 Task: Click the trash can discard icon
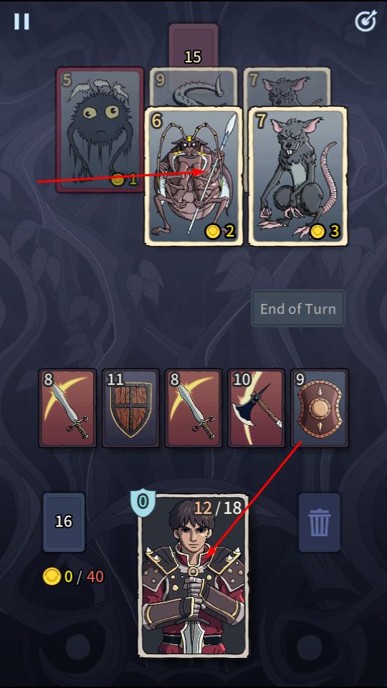[x=320, y=522]
